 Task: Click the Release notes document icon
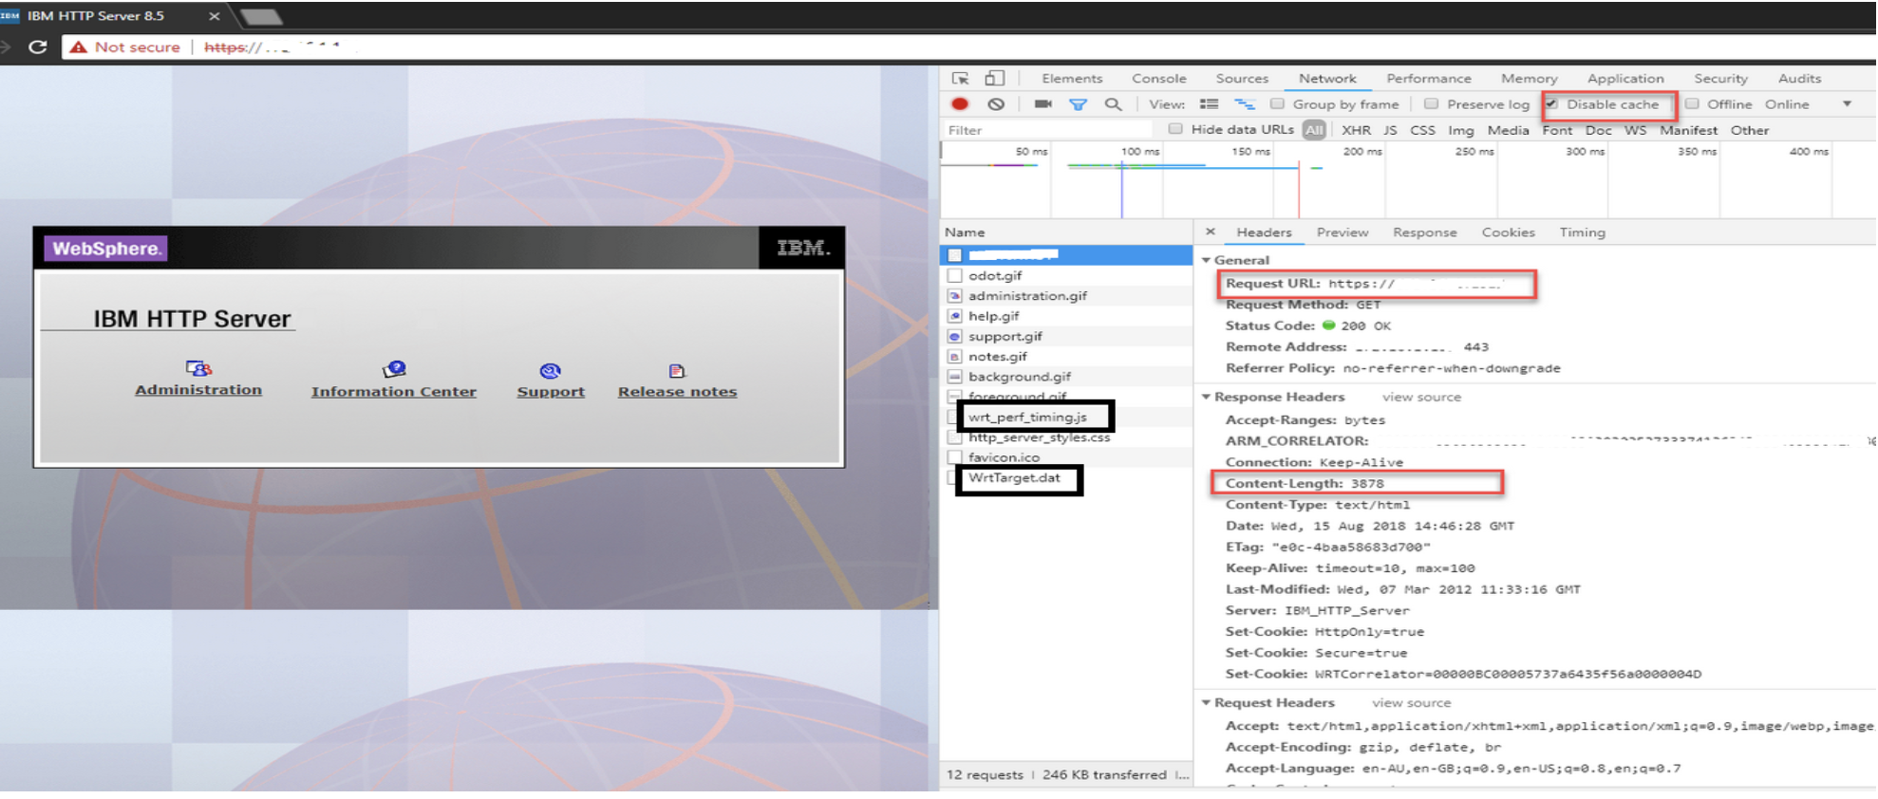tap(677, 371)
